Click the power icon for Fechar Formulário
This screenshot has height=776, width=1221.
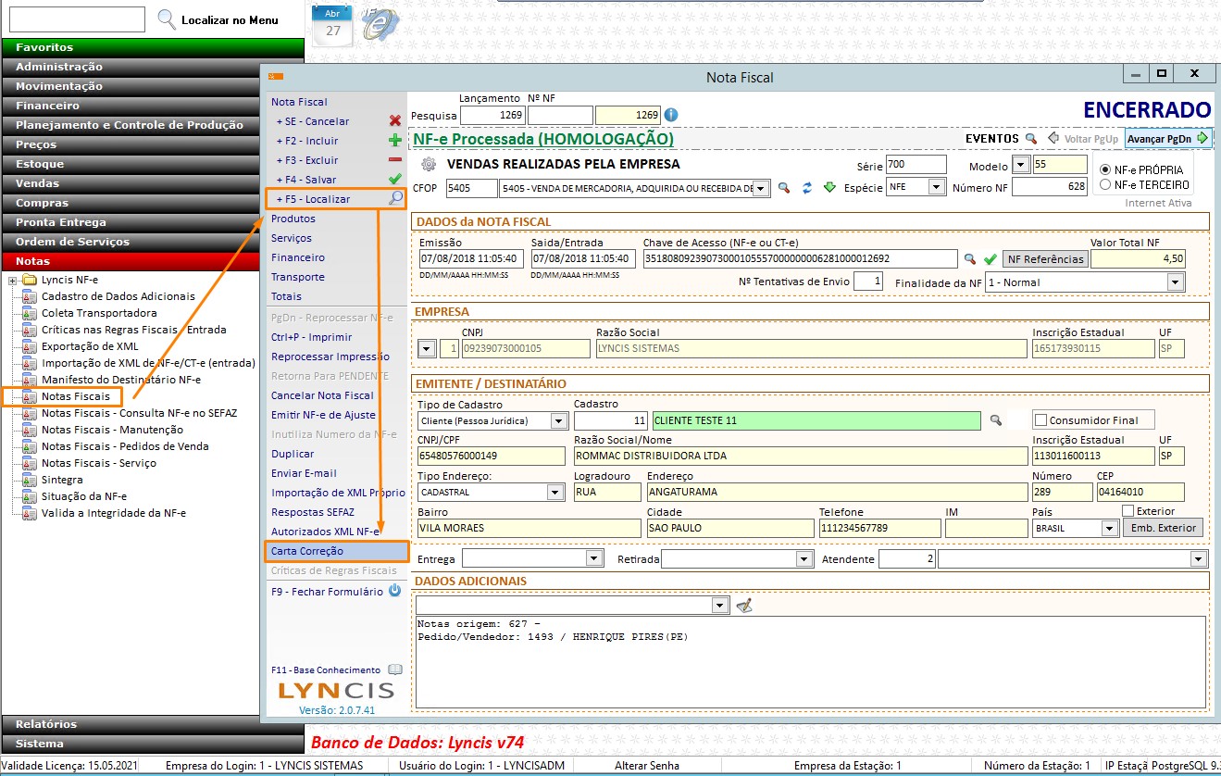(395, 591)
